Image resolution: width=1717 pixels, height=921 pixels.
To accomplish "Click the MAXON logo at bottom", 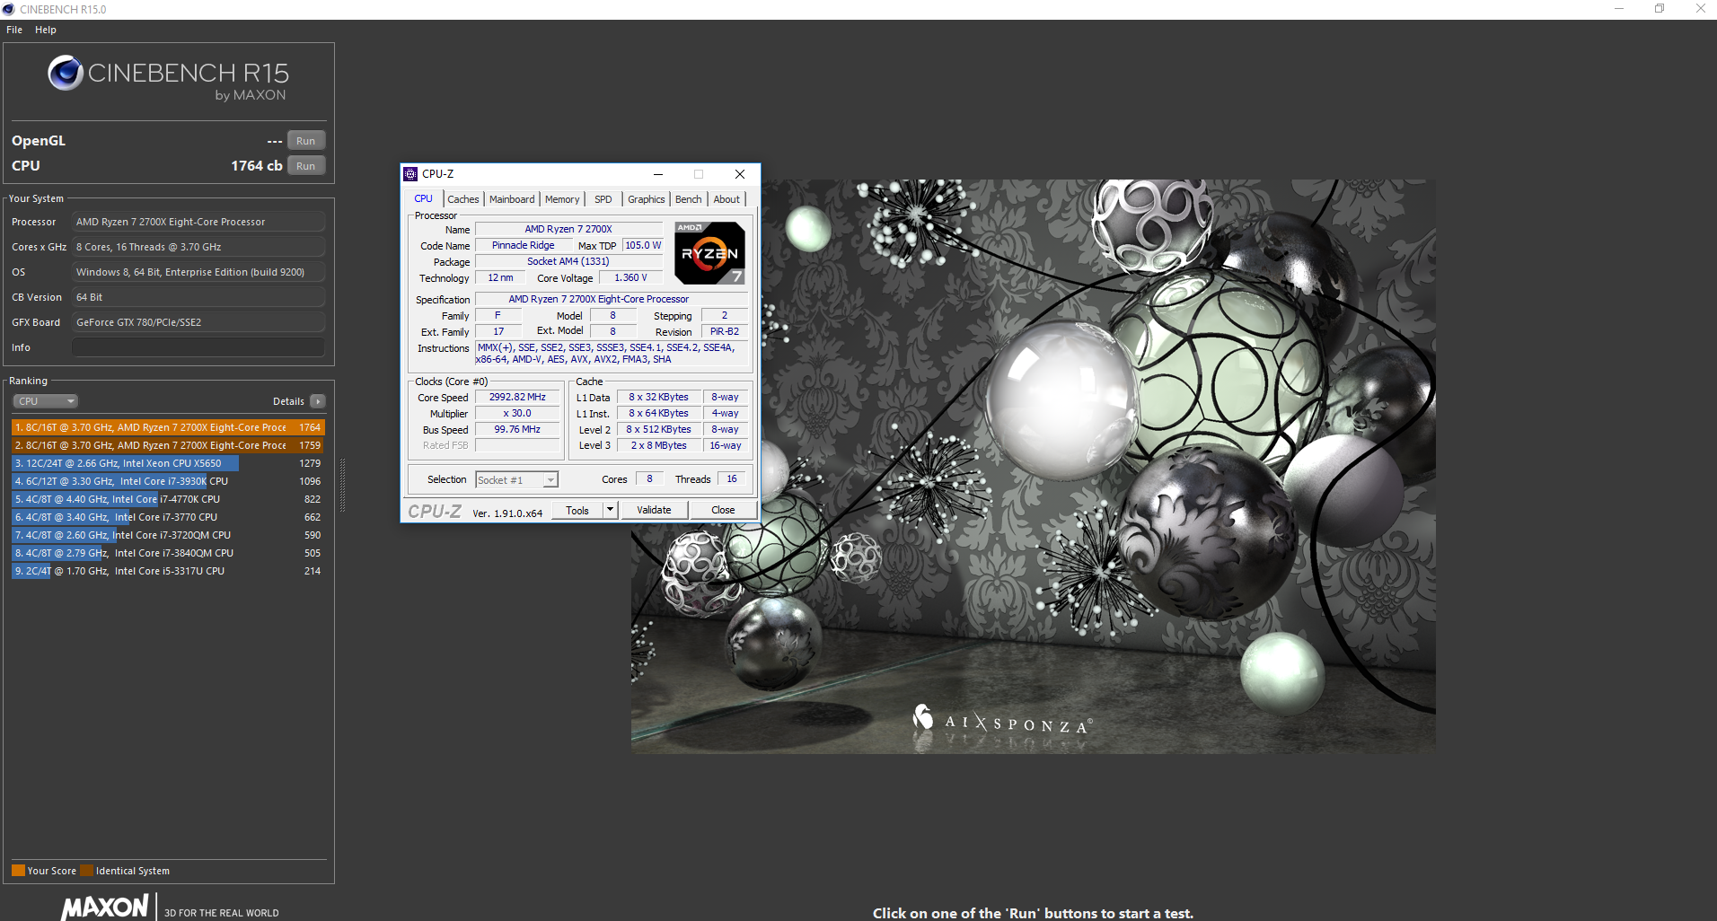I will point(104,907).
